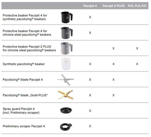
Task: Select the PJ2, PJJ, PJ1 column header
Action: pyautogui.click(x=137, y=6)
